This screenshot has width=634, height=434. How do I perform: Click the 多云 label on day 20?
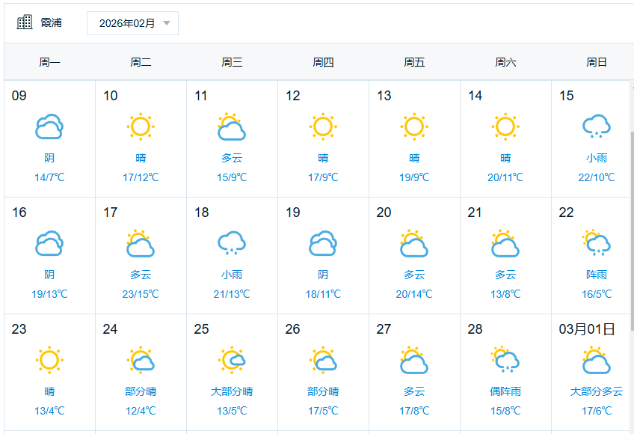(414, 275)
